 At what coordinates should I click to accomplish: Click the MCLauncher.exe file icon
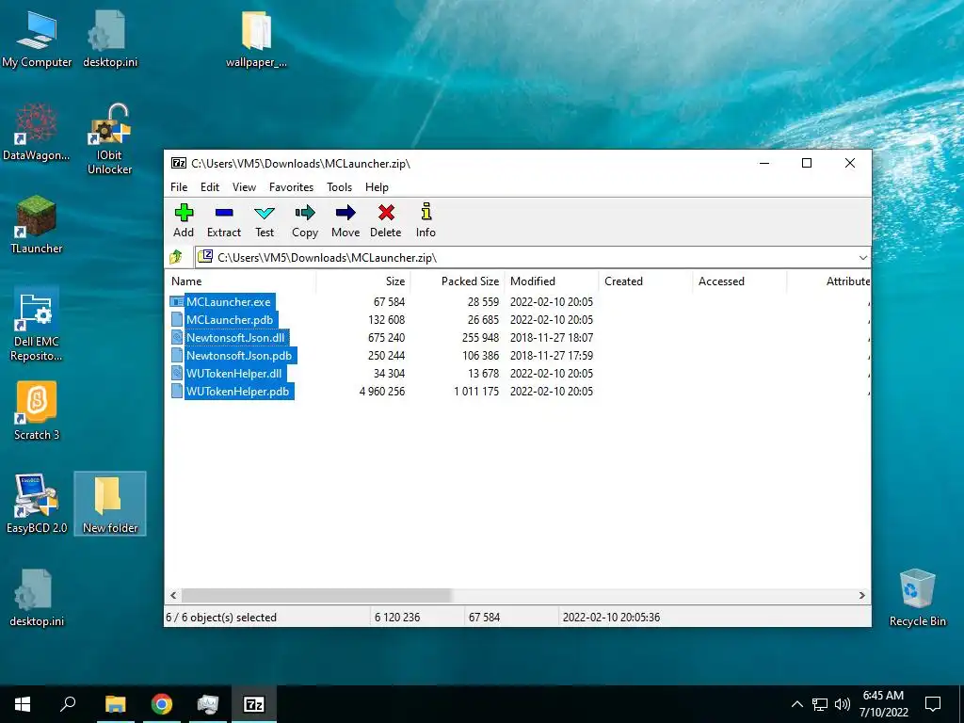(177, 302)
